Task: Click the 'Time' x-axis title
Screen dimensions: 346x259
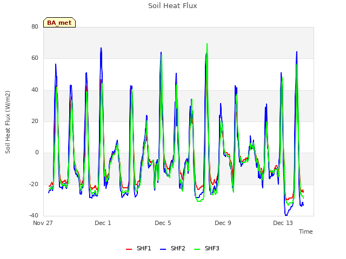Action: pyautogui.click(x=305, y=231)
